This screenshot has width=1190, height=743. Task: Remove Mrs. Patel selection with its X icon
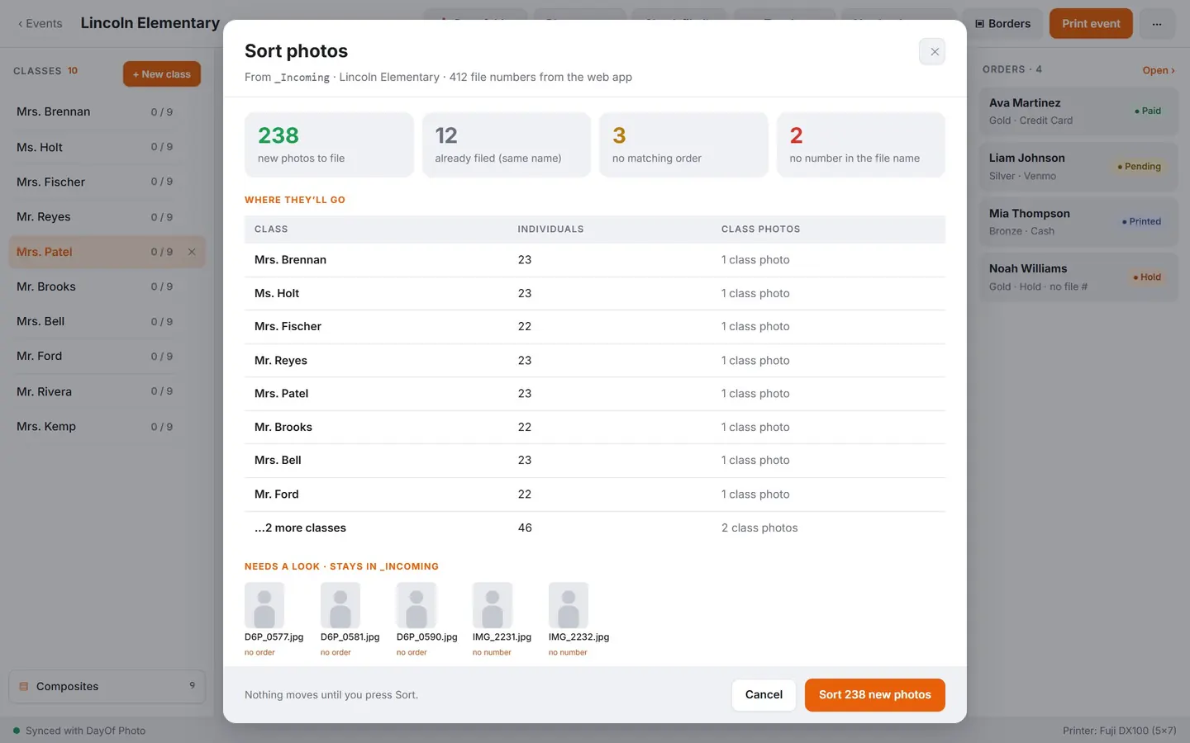[x=192, y=252]
